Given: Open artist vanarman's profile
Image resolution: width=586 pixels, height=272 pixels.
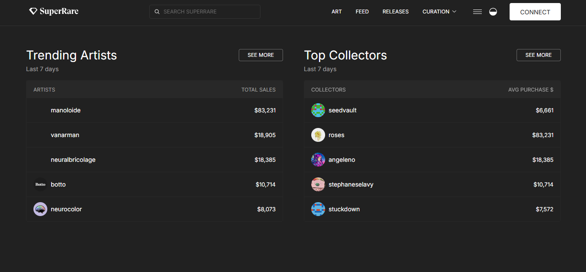Looking at the screenshot, I should (x=65, y=135).
